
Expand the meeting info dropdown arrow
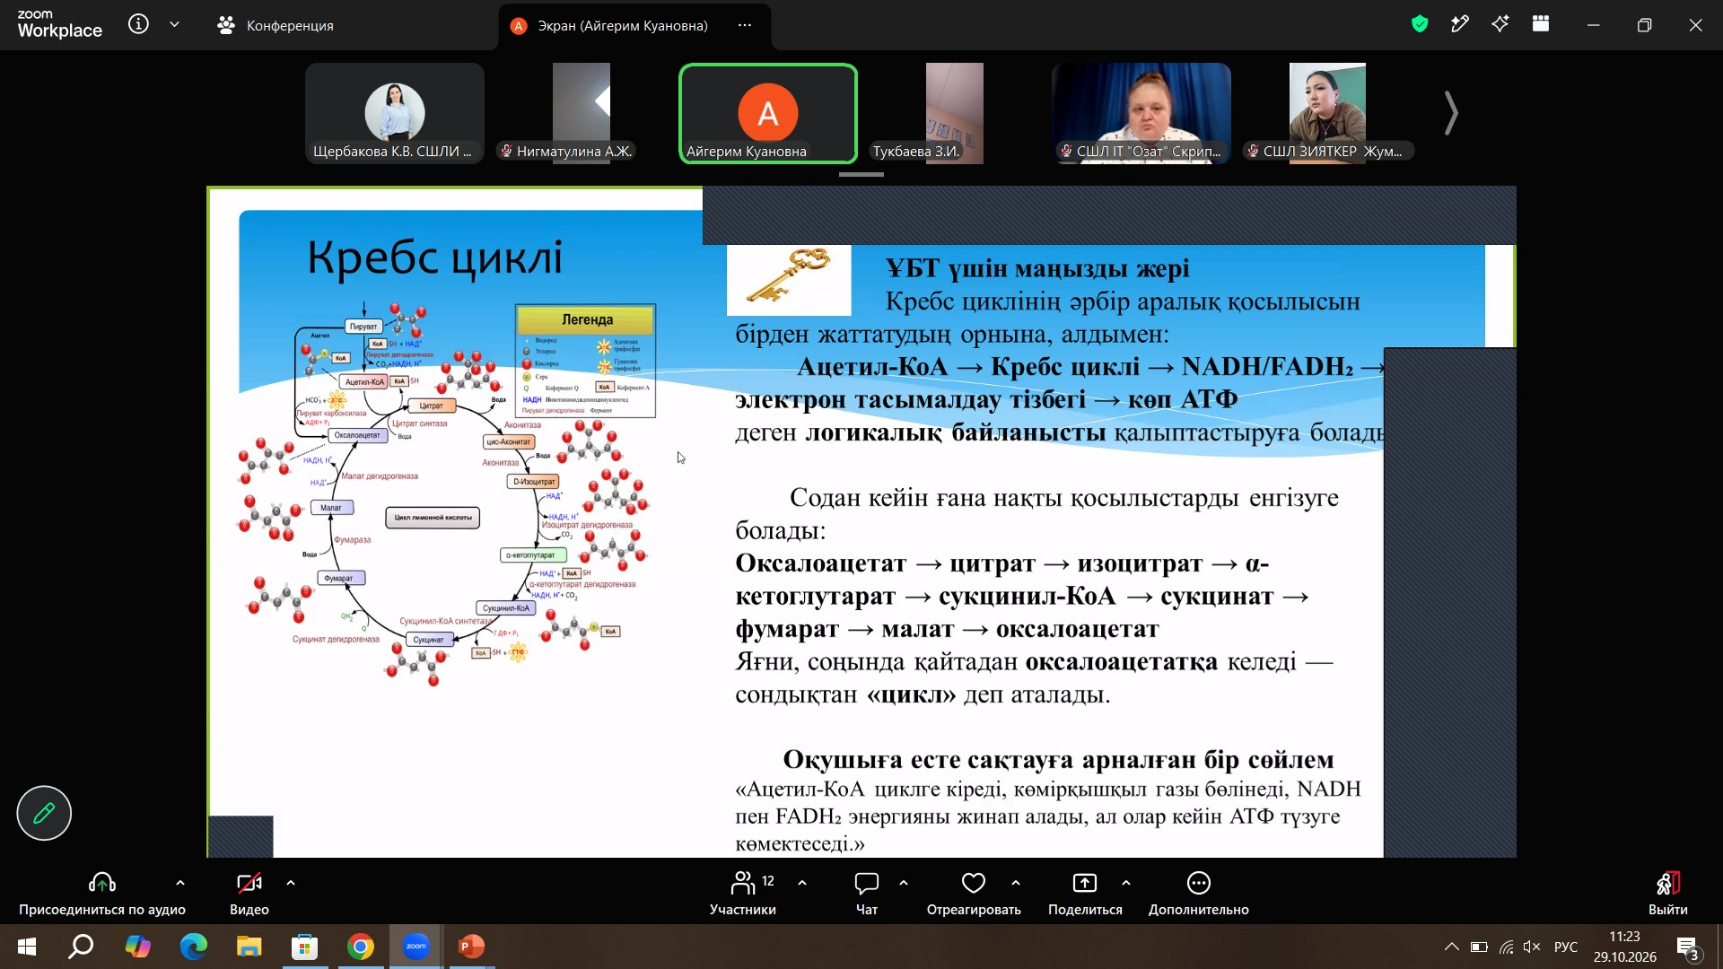pos(174,24)
